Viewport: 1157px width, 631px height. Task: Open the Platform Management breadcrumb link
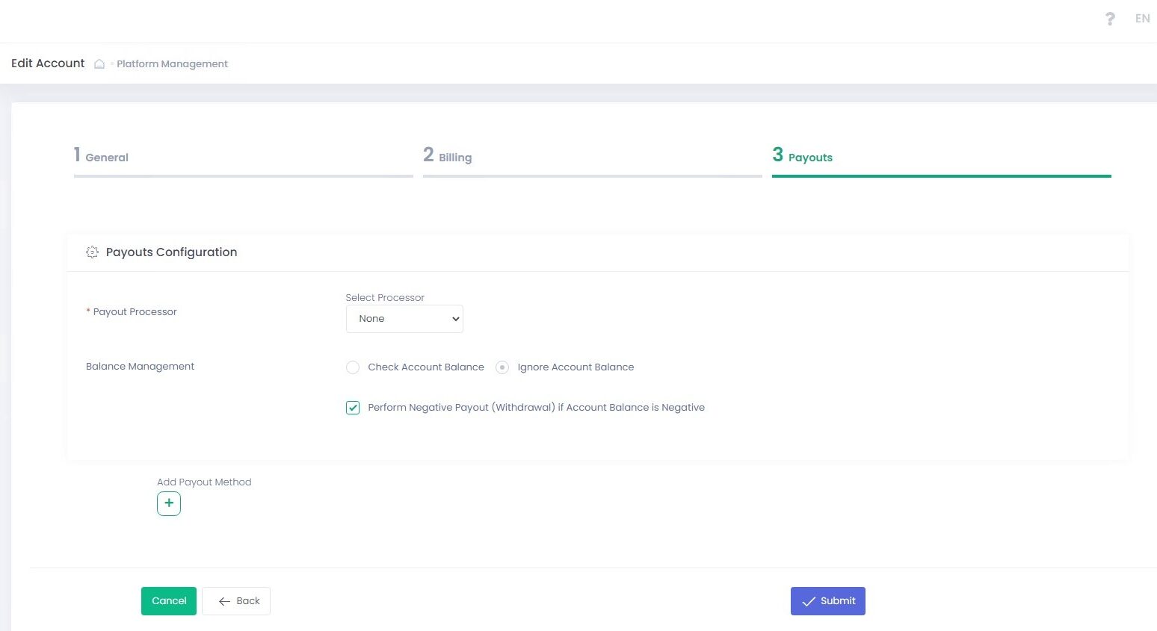click(x=172, y=64)
